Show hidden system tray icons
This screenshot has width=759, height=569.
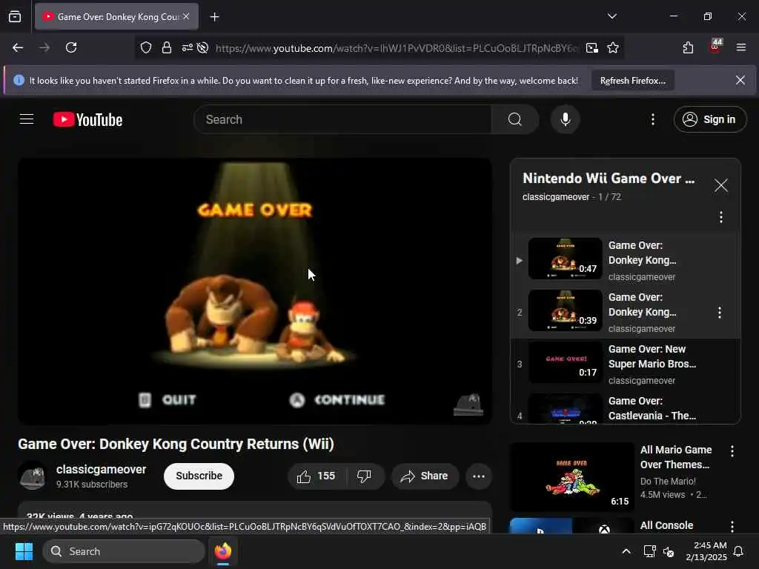coord(626,551)
